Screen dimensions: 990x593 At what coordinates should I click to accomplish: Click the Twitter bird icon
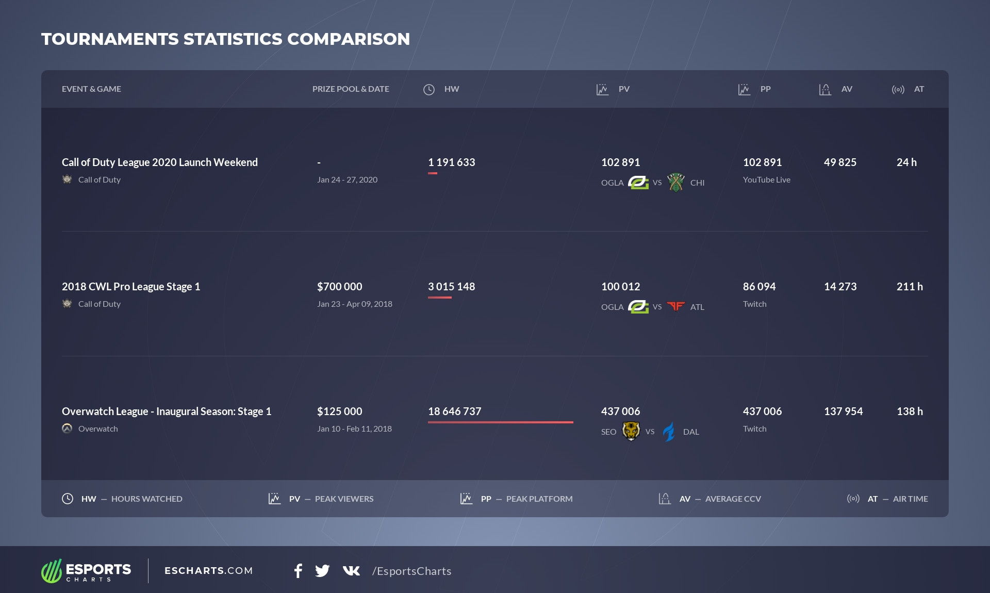pos(322,571)
